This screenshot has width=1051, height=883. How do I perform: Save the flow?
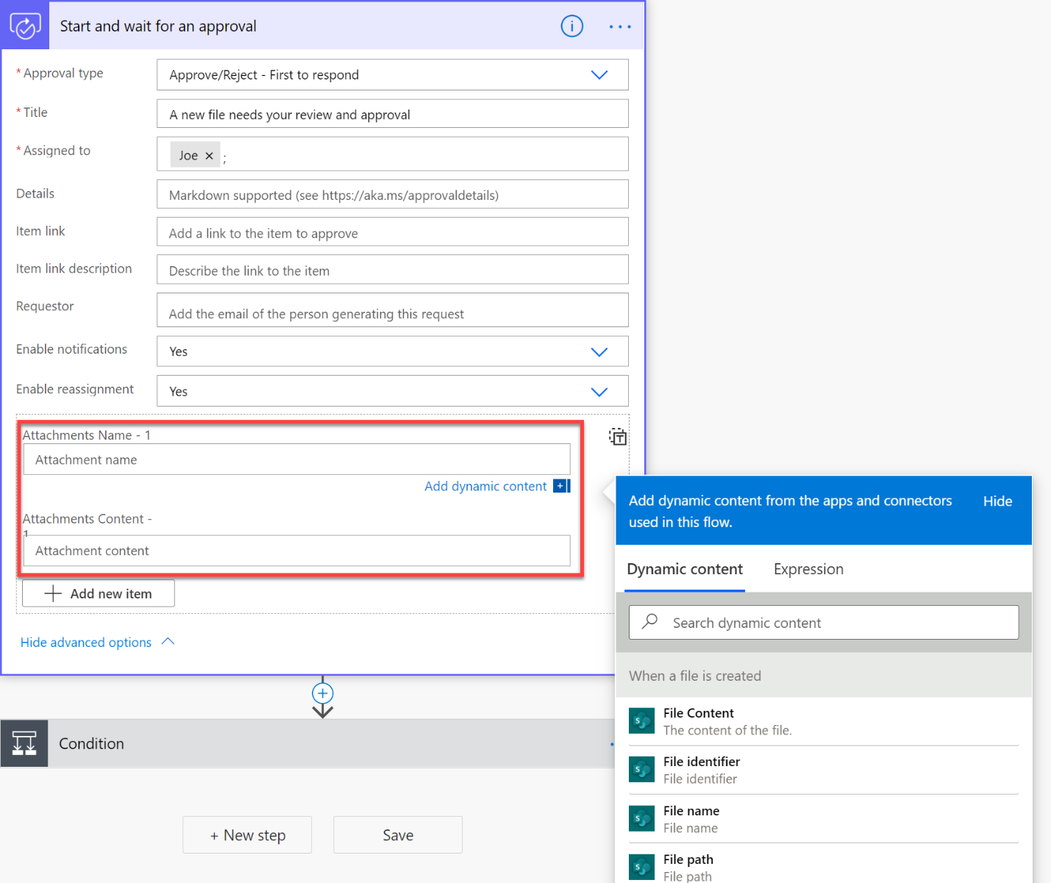[398, 835]
